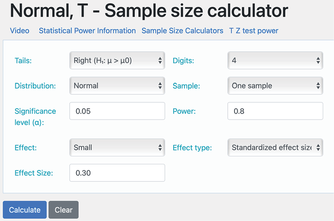Click the Effect type field label

192,147
